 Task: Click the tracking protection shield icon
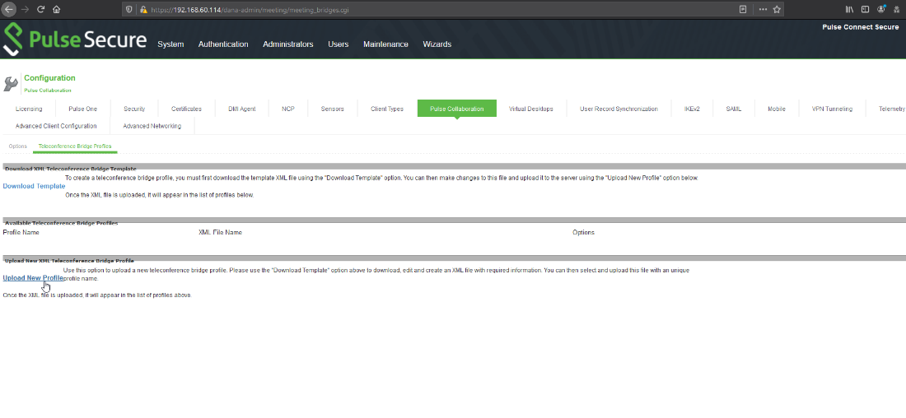pos(128,10)
